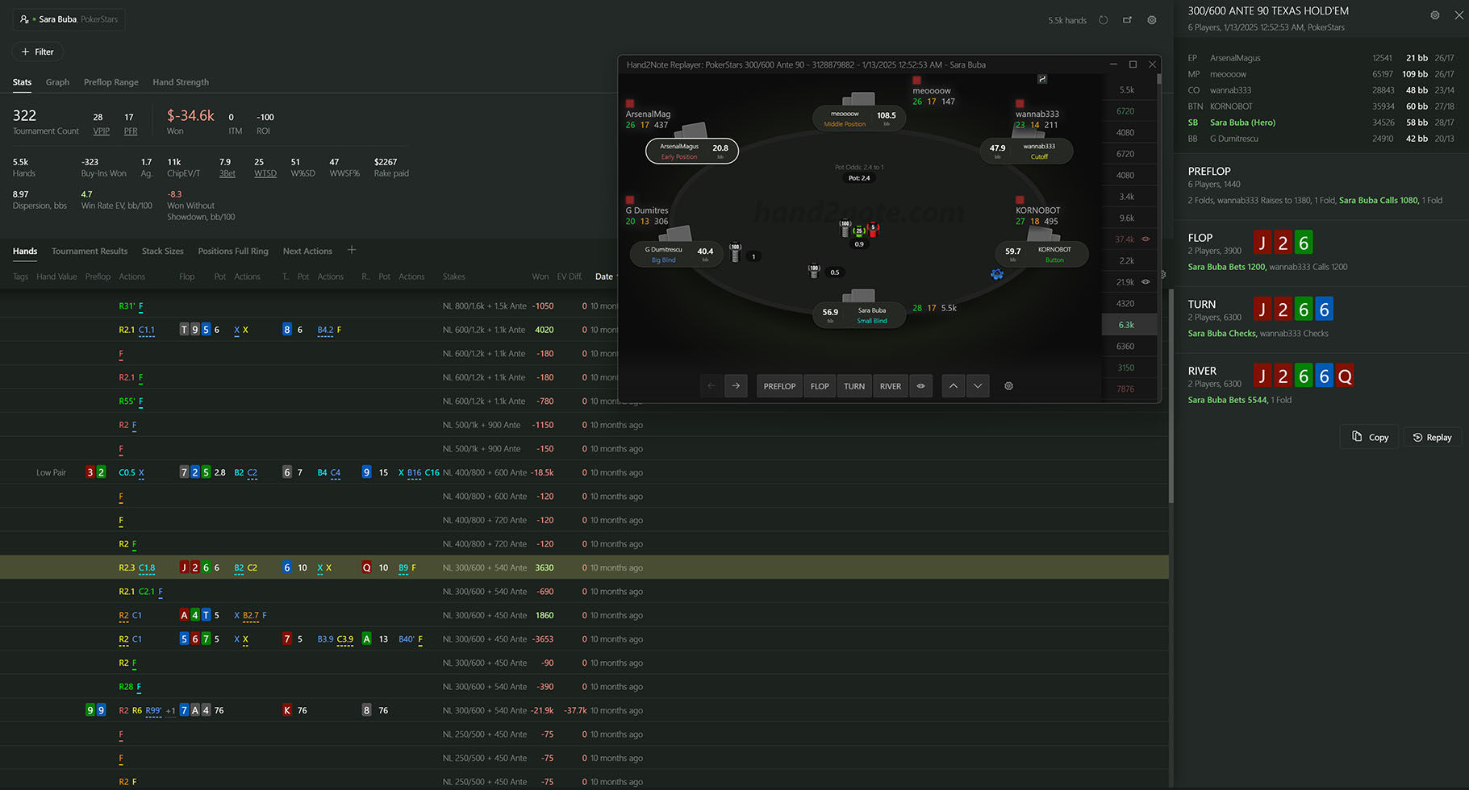Toggle the eye icon beside the 21.9k pot value
The width and height of the screenshot is (1469, 790).
click(x=1146, y=281)
